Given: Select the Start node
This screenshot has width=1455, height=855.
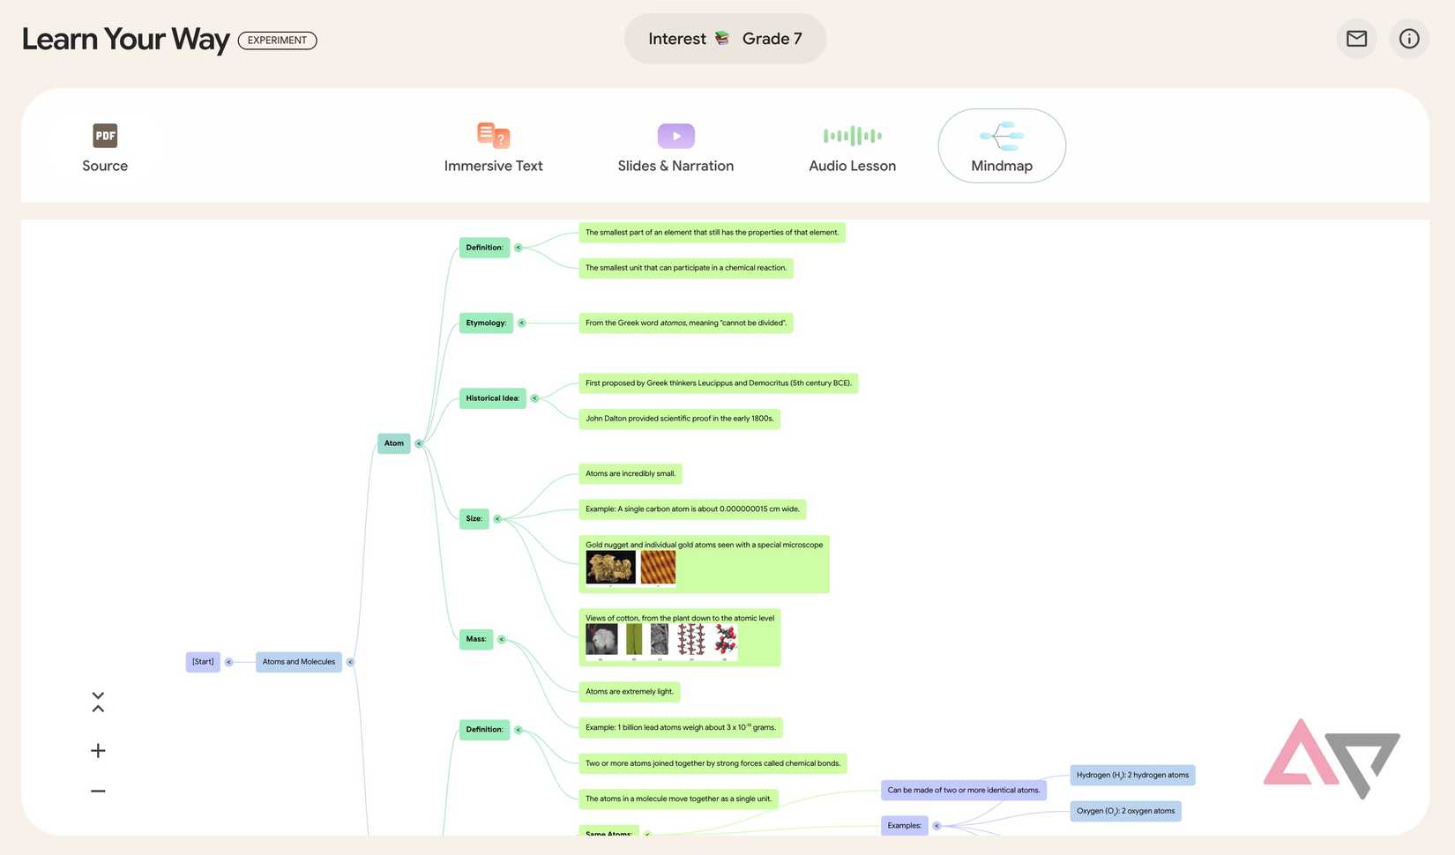Looking at the screenshot, I should point(203,661).
